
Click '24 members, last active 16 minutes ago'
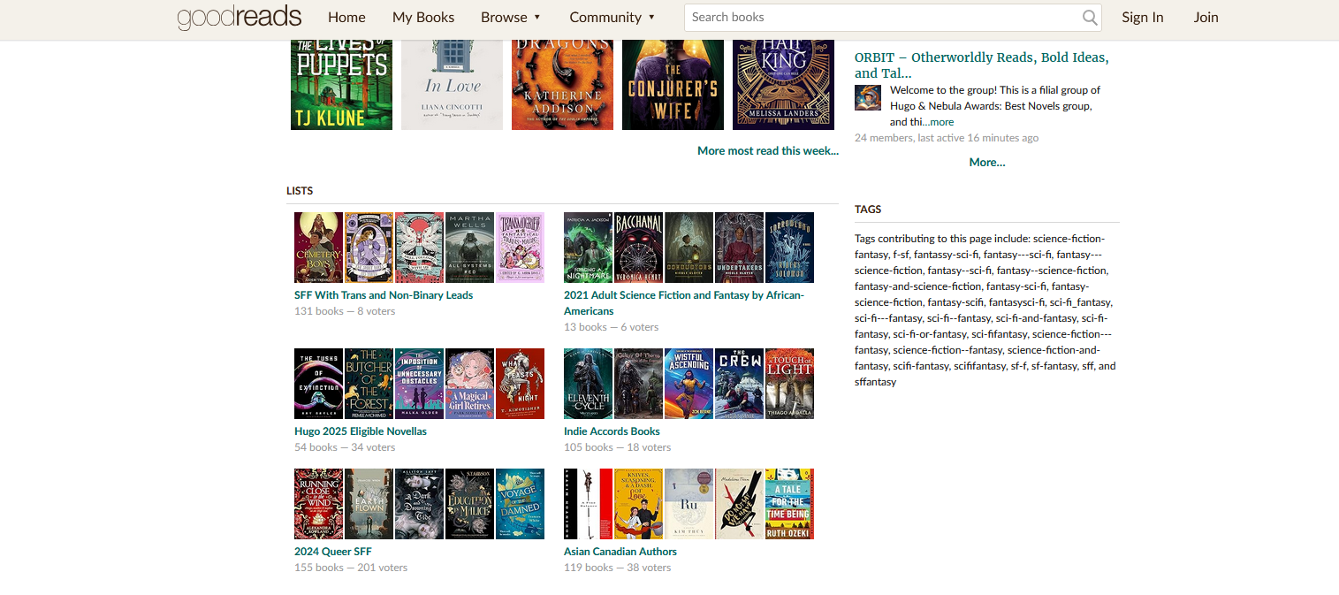(x=947, y=138)
